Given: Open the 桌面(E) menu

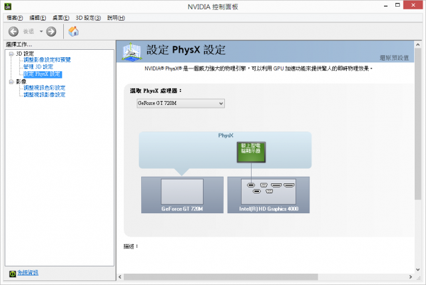Looking at the screenshot, I should click(x=61, y=18).
